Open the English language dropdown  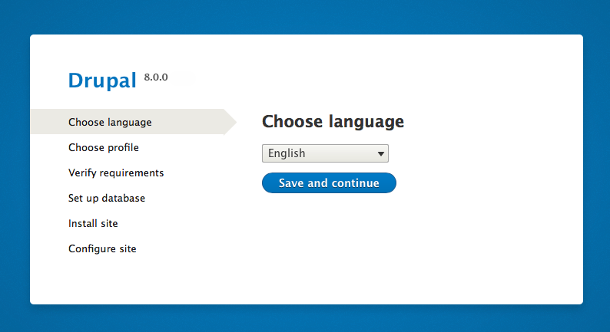pos(325,153)
